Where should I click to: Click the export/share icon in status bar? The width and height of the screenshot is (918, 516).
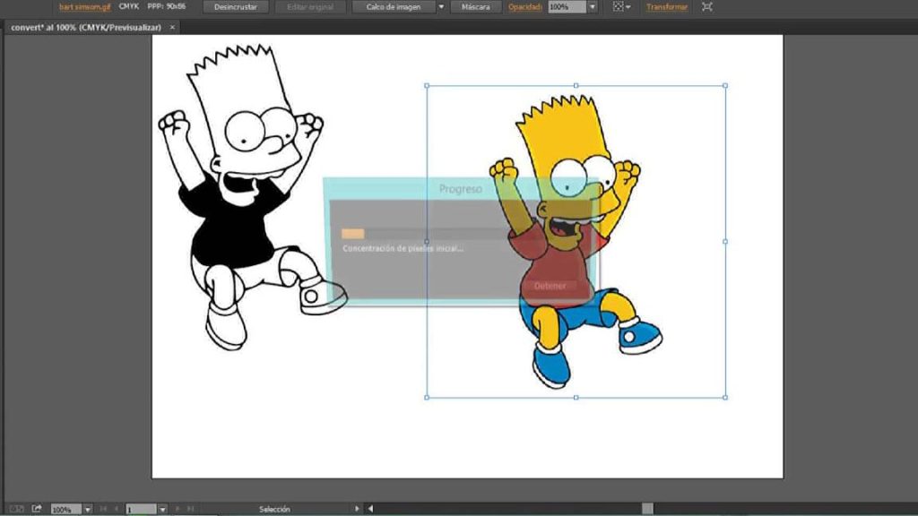click(37, 509)
